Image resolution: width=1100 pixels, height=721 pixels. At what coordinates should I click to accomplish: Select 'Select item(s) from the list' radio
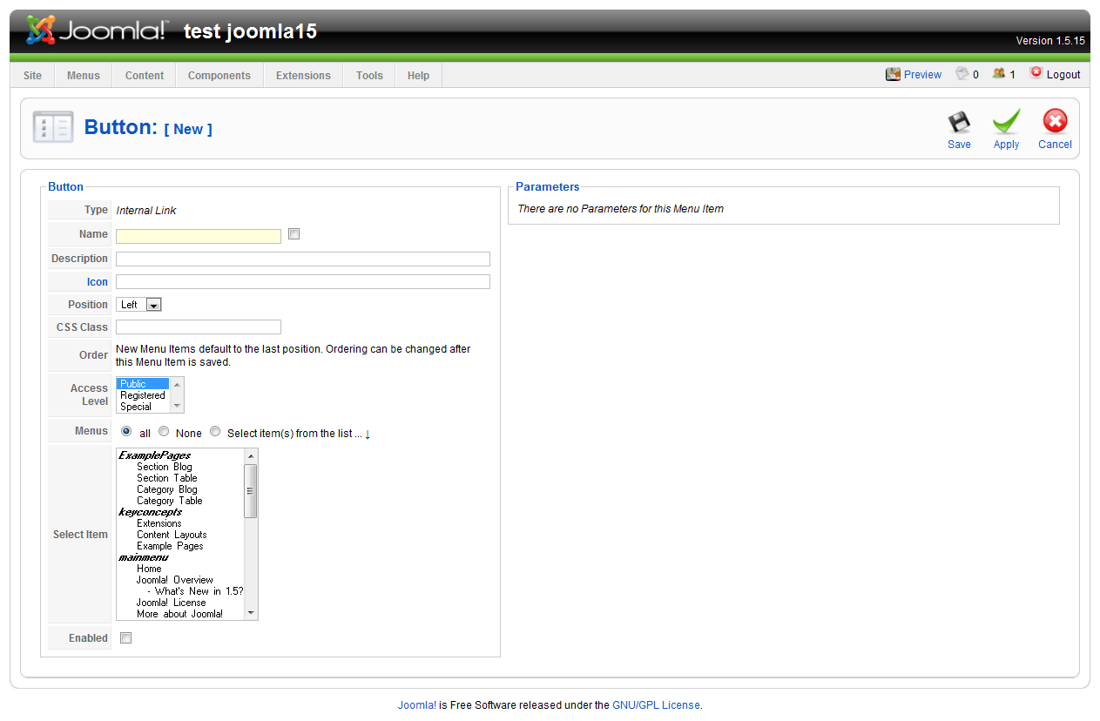214,431
